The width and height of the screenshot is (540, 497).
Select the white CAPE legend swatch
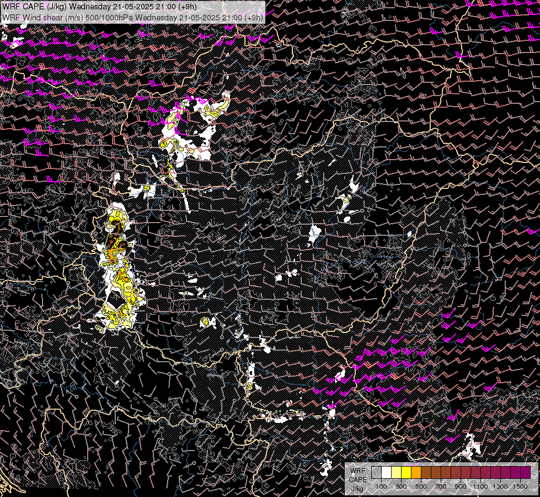(387, 472)
